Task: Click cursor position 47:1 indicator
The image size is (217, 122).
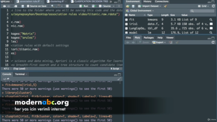Action: [x=6, y=68]
